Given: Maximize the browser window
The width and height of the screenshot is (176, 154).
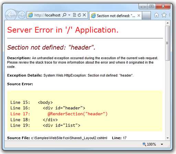Looking at the screenshot, I should tap(151, 6).
